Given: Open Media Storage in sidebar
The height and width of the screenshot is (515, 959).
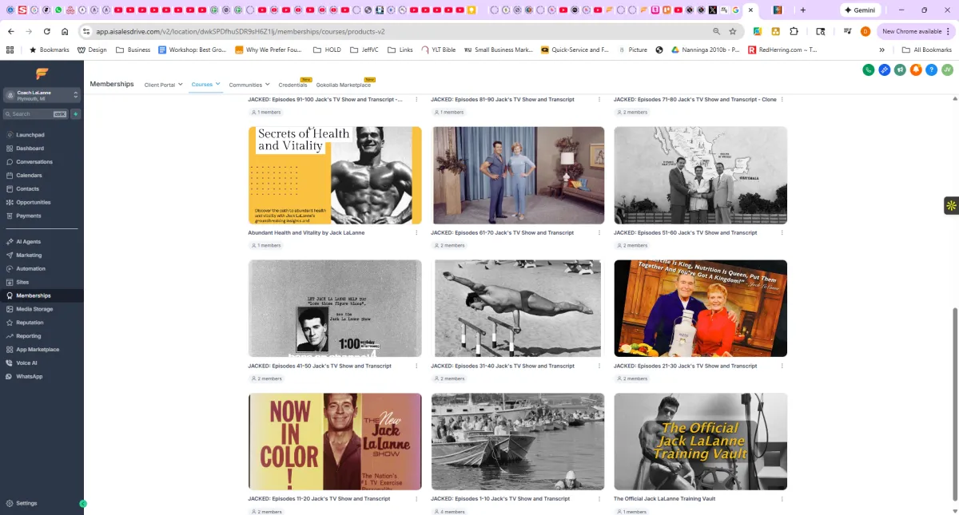Looking at the screenshot, I should tap(34, 309).
